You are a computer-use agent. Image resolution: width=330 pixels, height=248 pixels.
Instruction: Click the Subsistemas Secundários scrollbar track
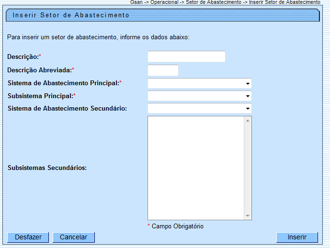coord(248,168)
